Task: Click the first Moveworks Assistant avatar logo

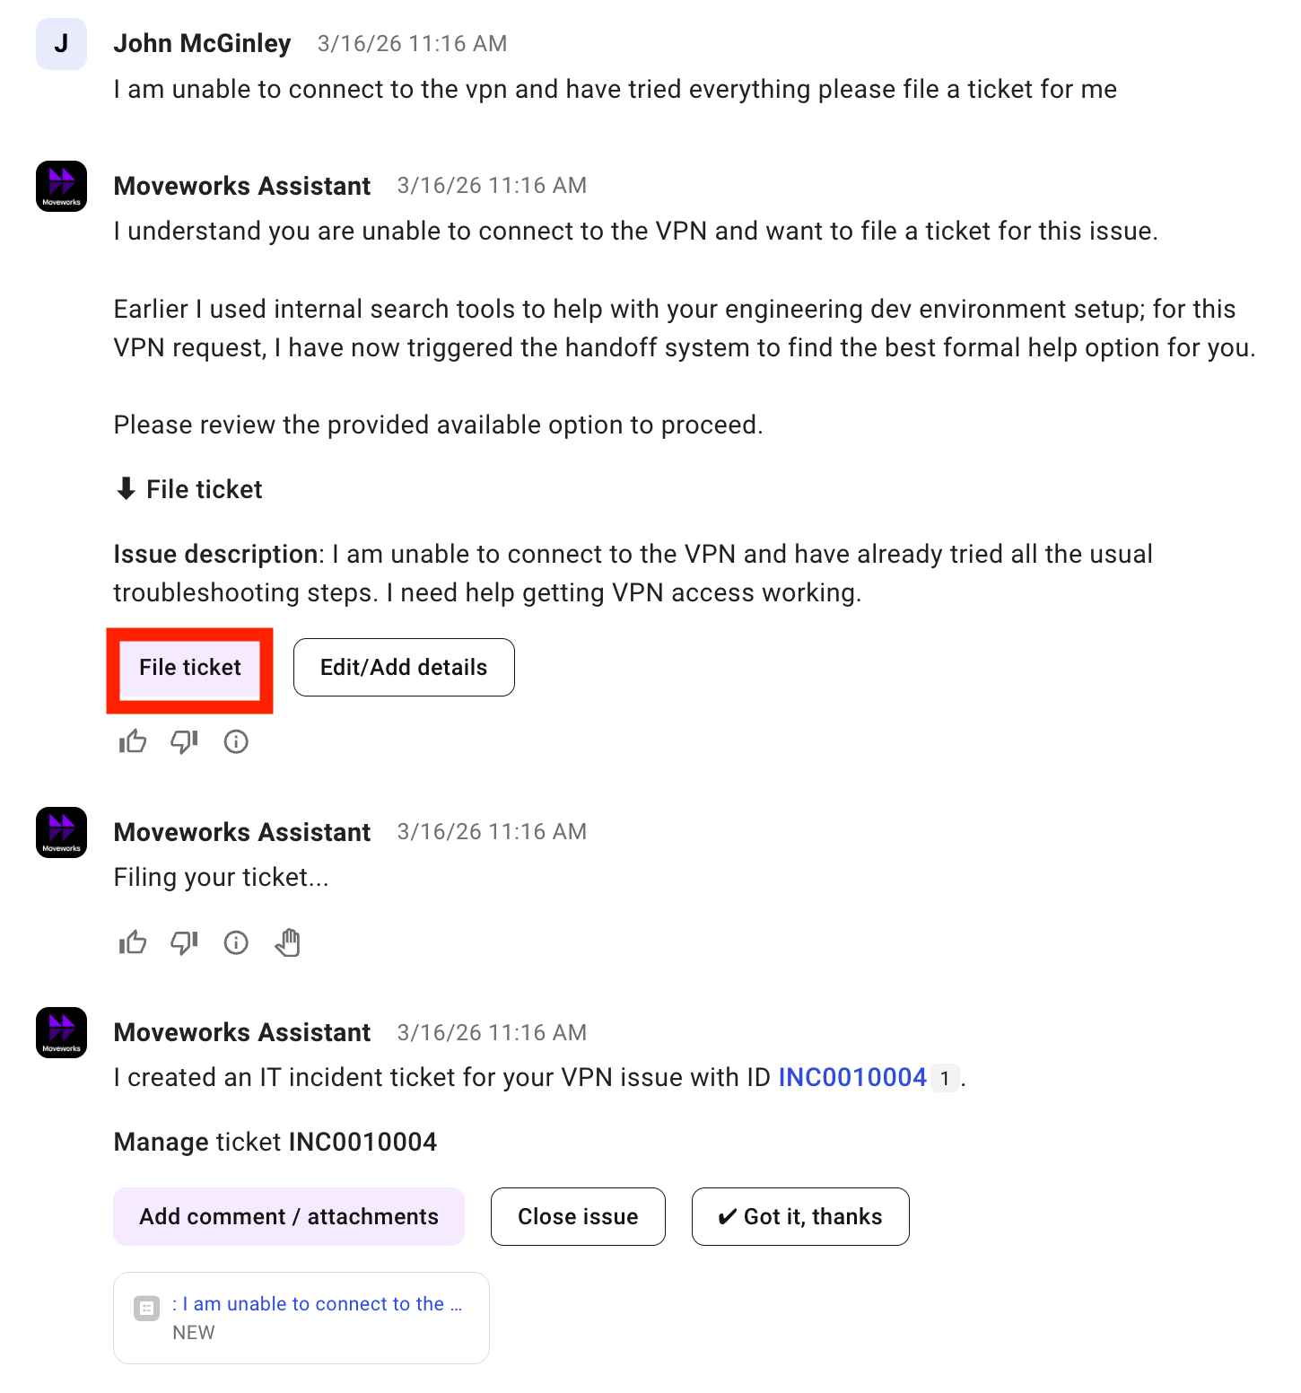Action: click(61, 186)
